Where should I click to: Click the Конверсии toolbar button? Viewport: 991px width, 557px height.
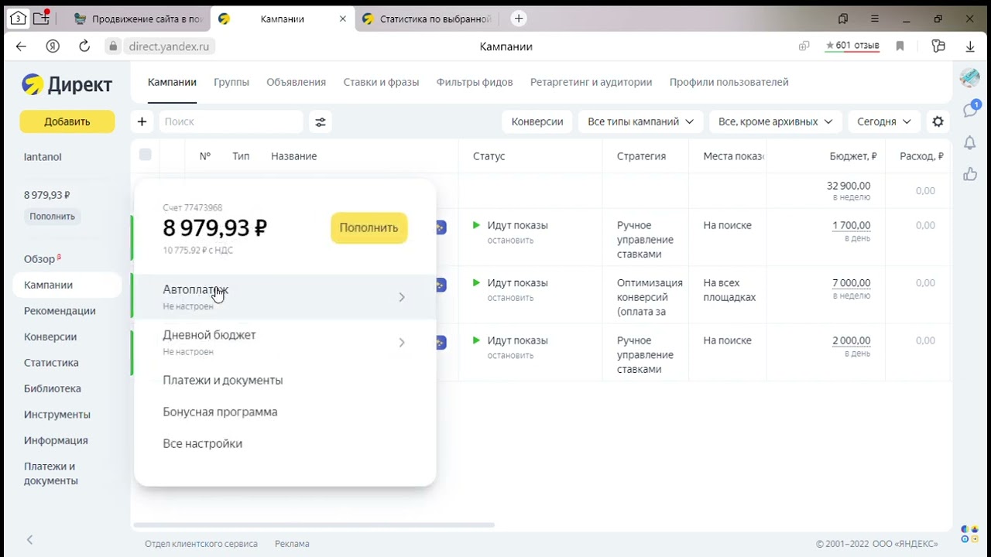pyautogui.click(x=537, y=121)
